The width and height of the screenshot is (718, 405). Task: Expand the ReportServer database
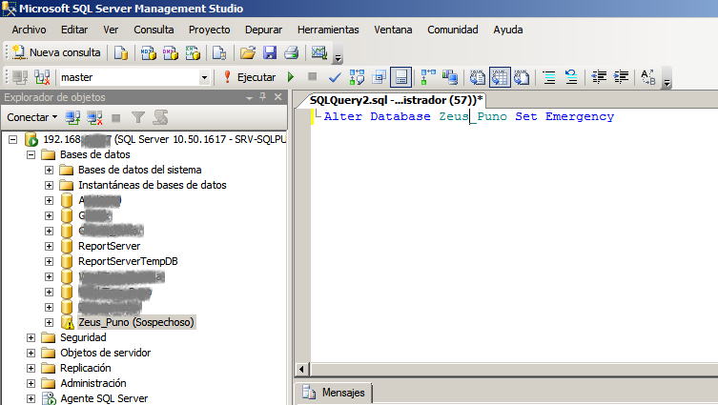coord(49,246)
